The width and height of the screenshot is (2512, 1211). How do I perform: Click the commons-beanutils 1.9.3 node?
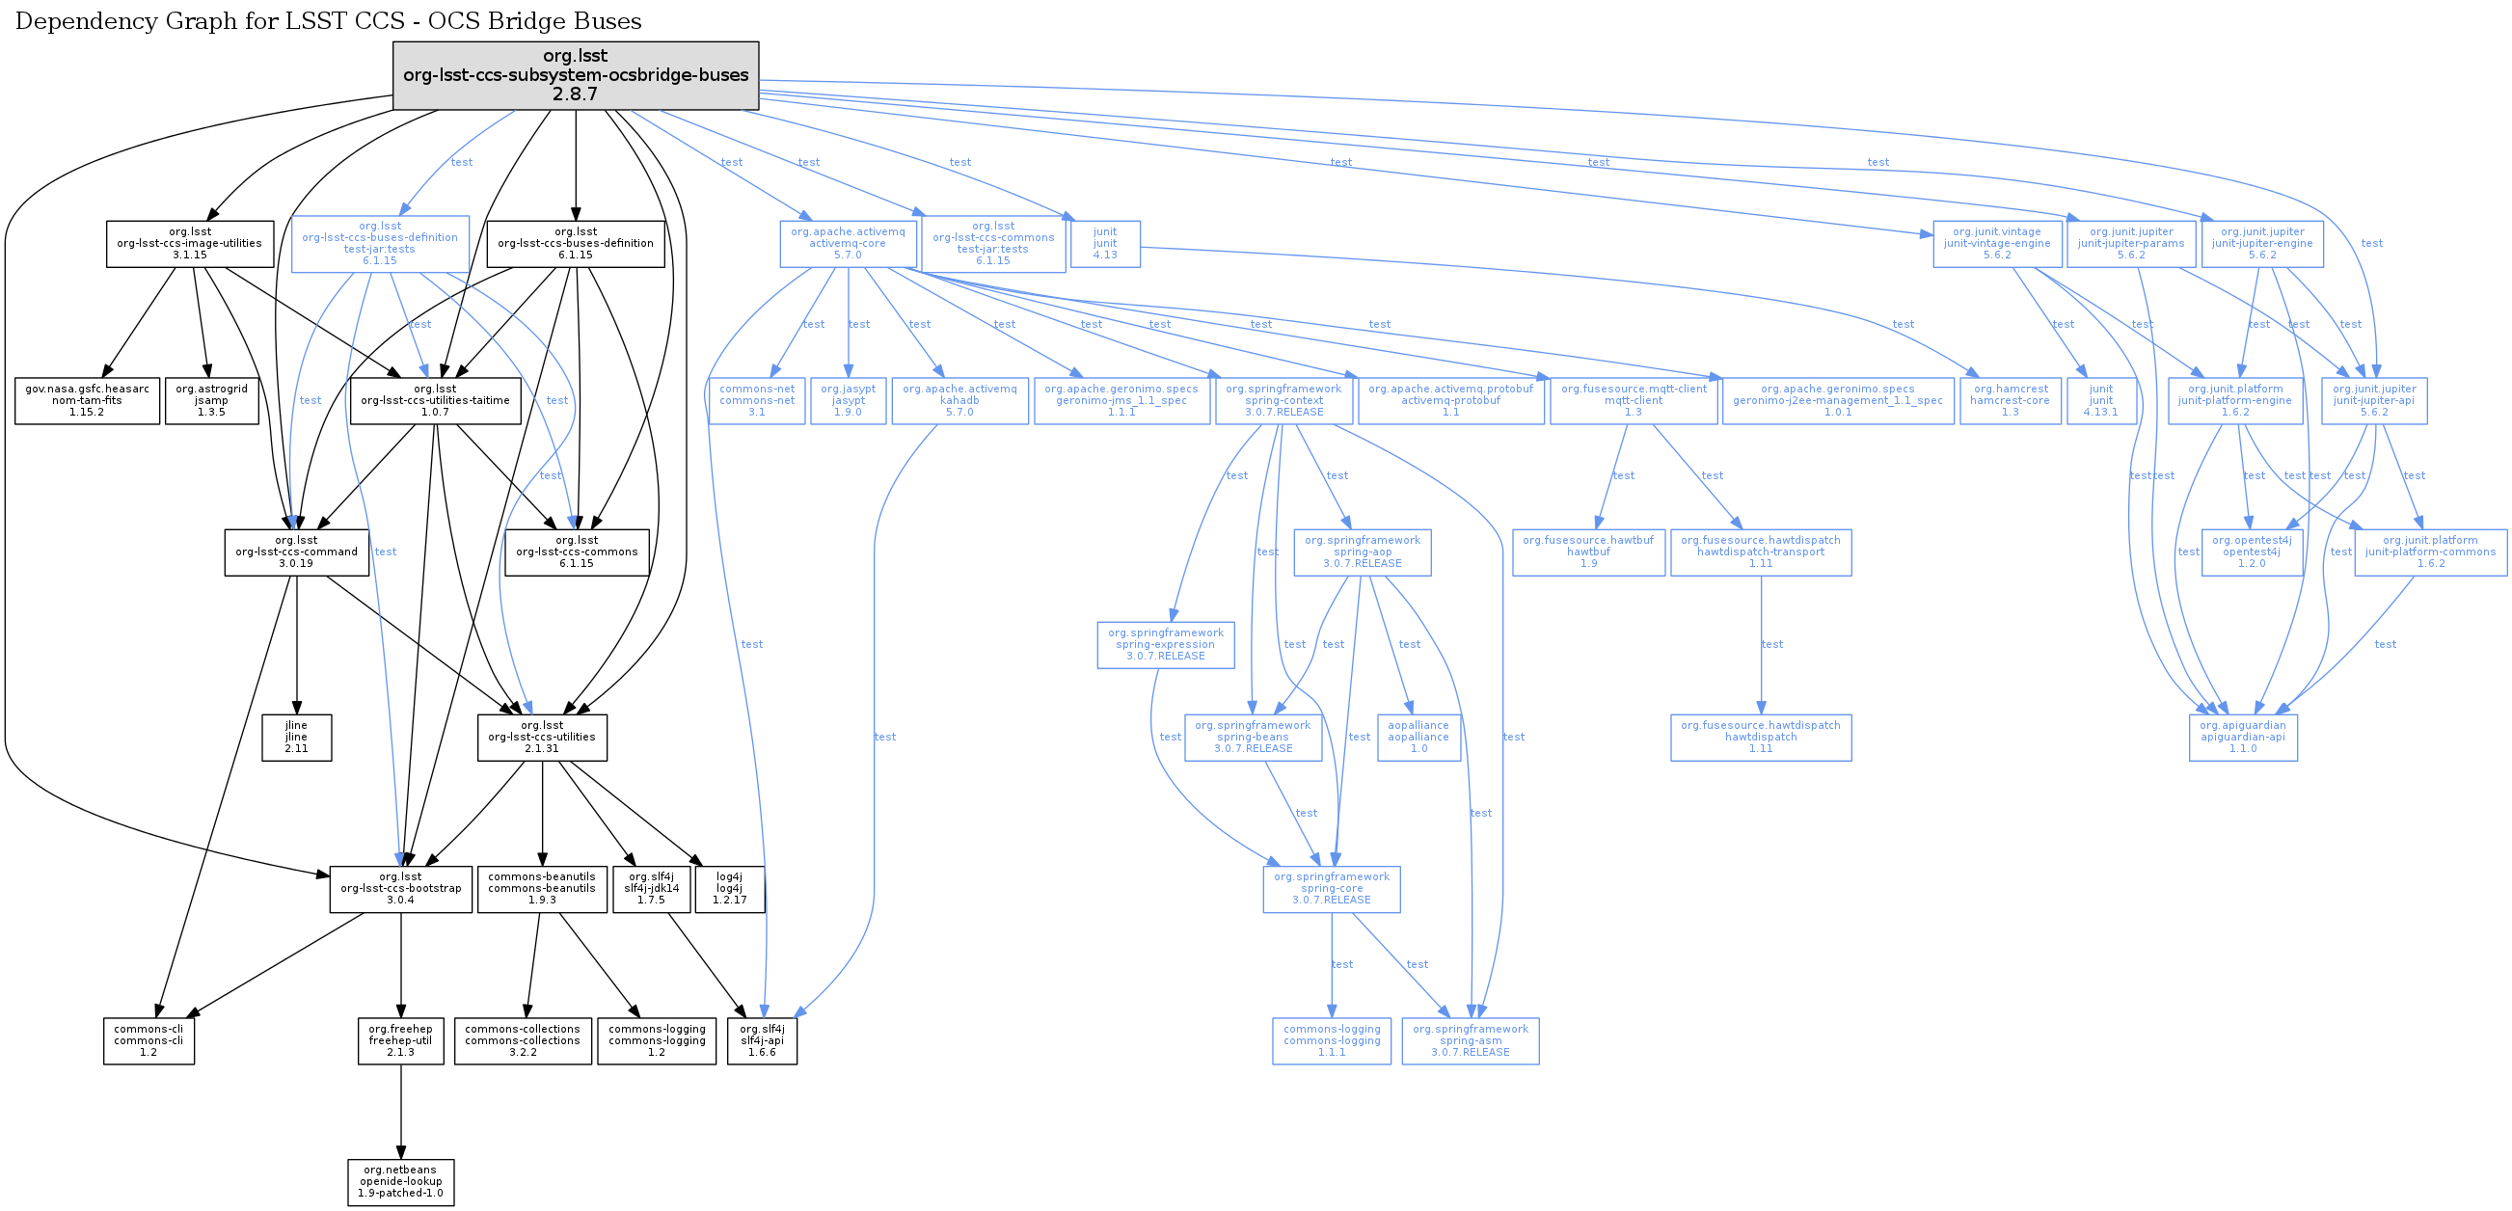click(541, 888)
